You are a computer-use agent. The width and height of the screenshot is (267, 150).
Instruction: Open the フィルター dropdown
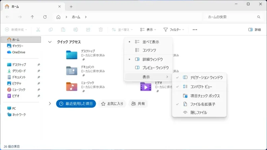tap(174, 30)
